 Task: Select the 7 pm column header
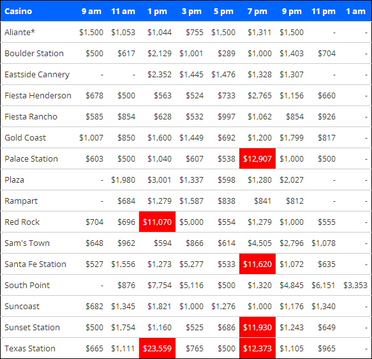click(x=257, y=11)
